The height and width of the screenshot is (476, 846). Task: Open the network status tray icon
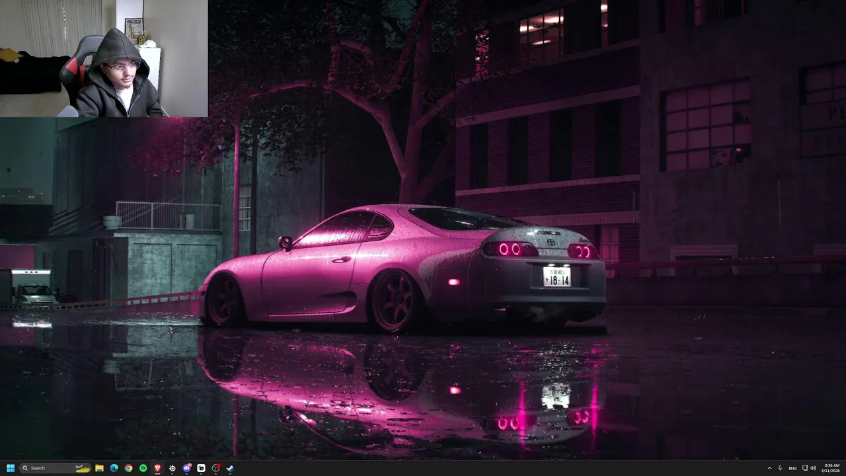point(805,468)
